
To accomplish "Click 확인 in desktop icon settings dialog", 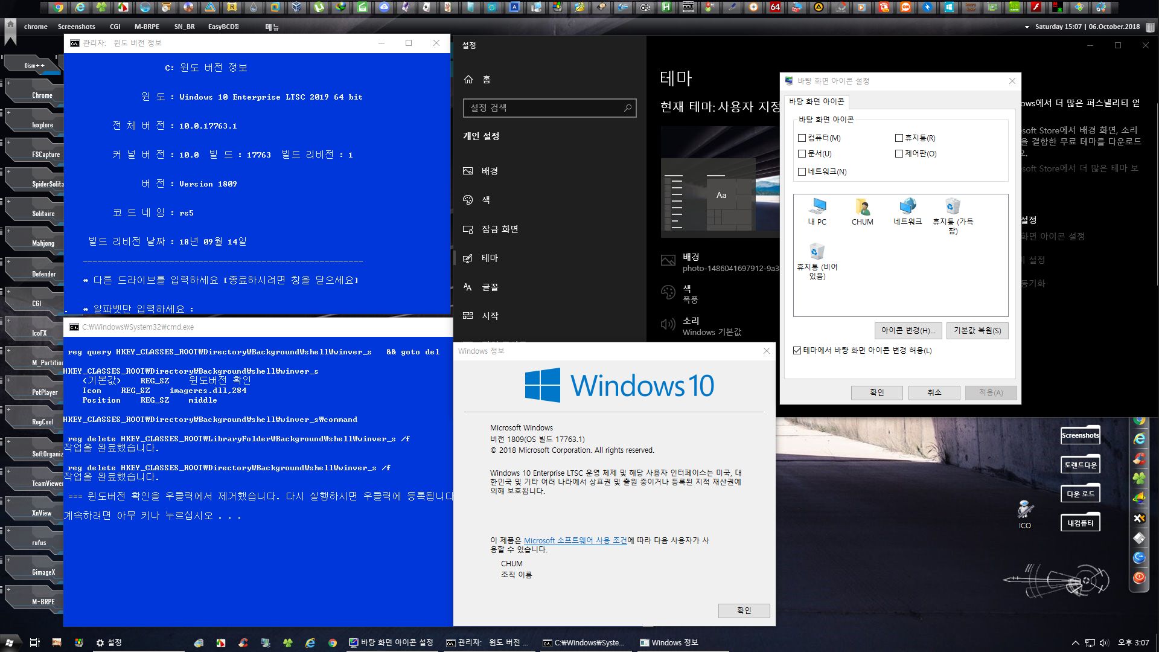I will coord(876,392).
